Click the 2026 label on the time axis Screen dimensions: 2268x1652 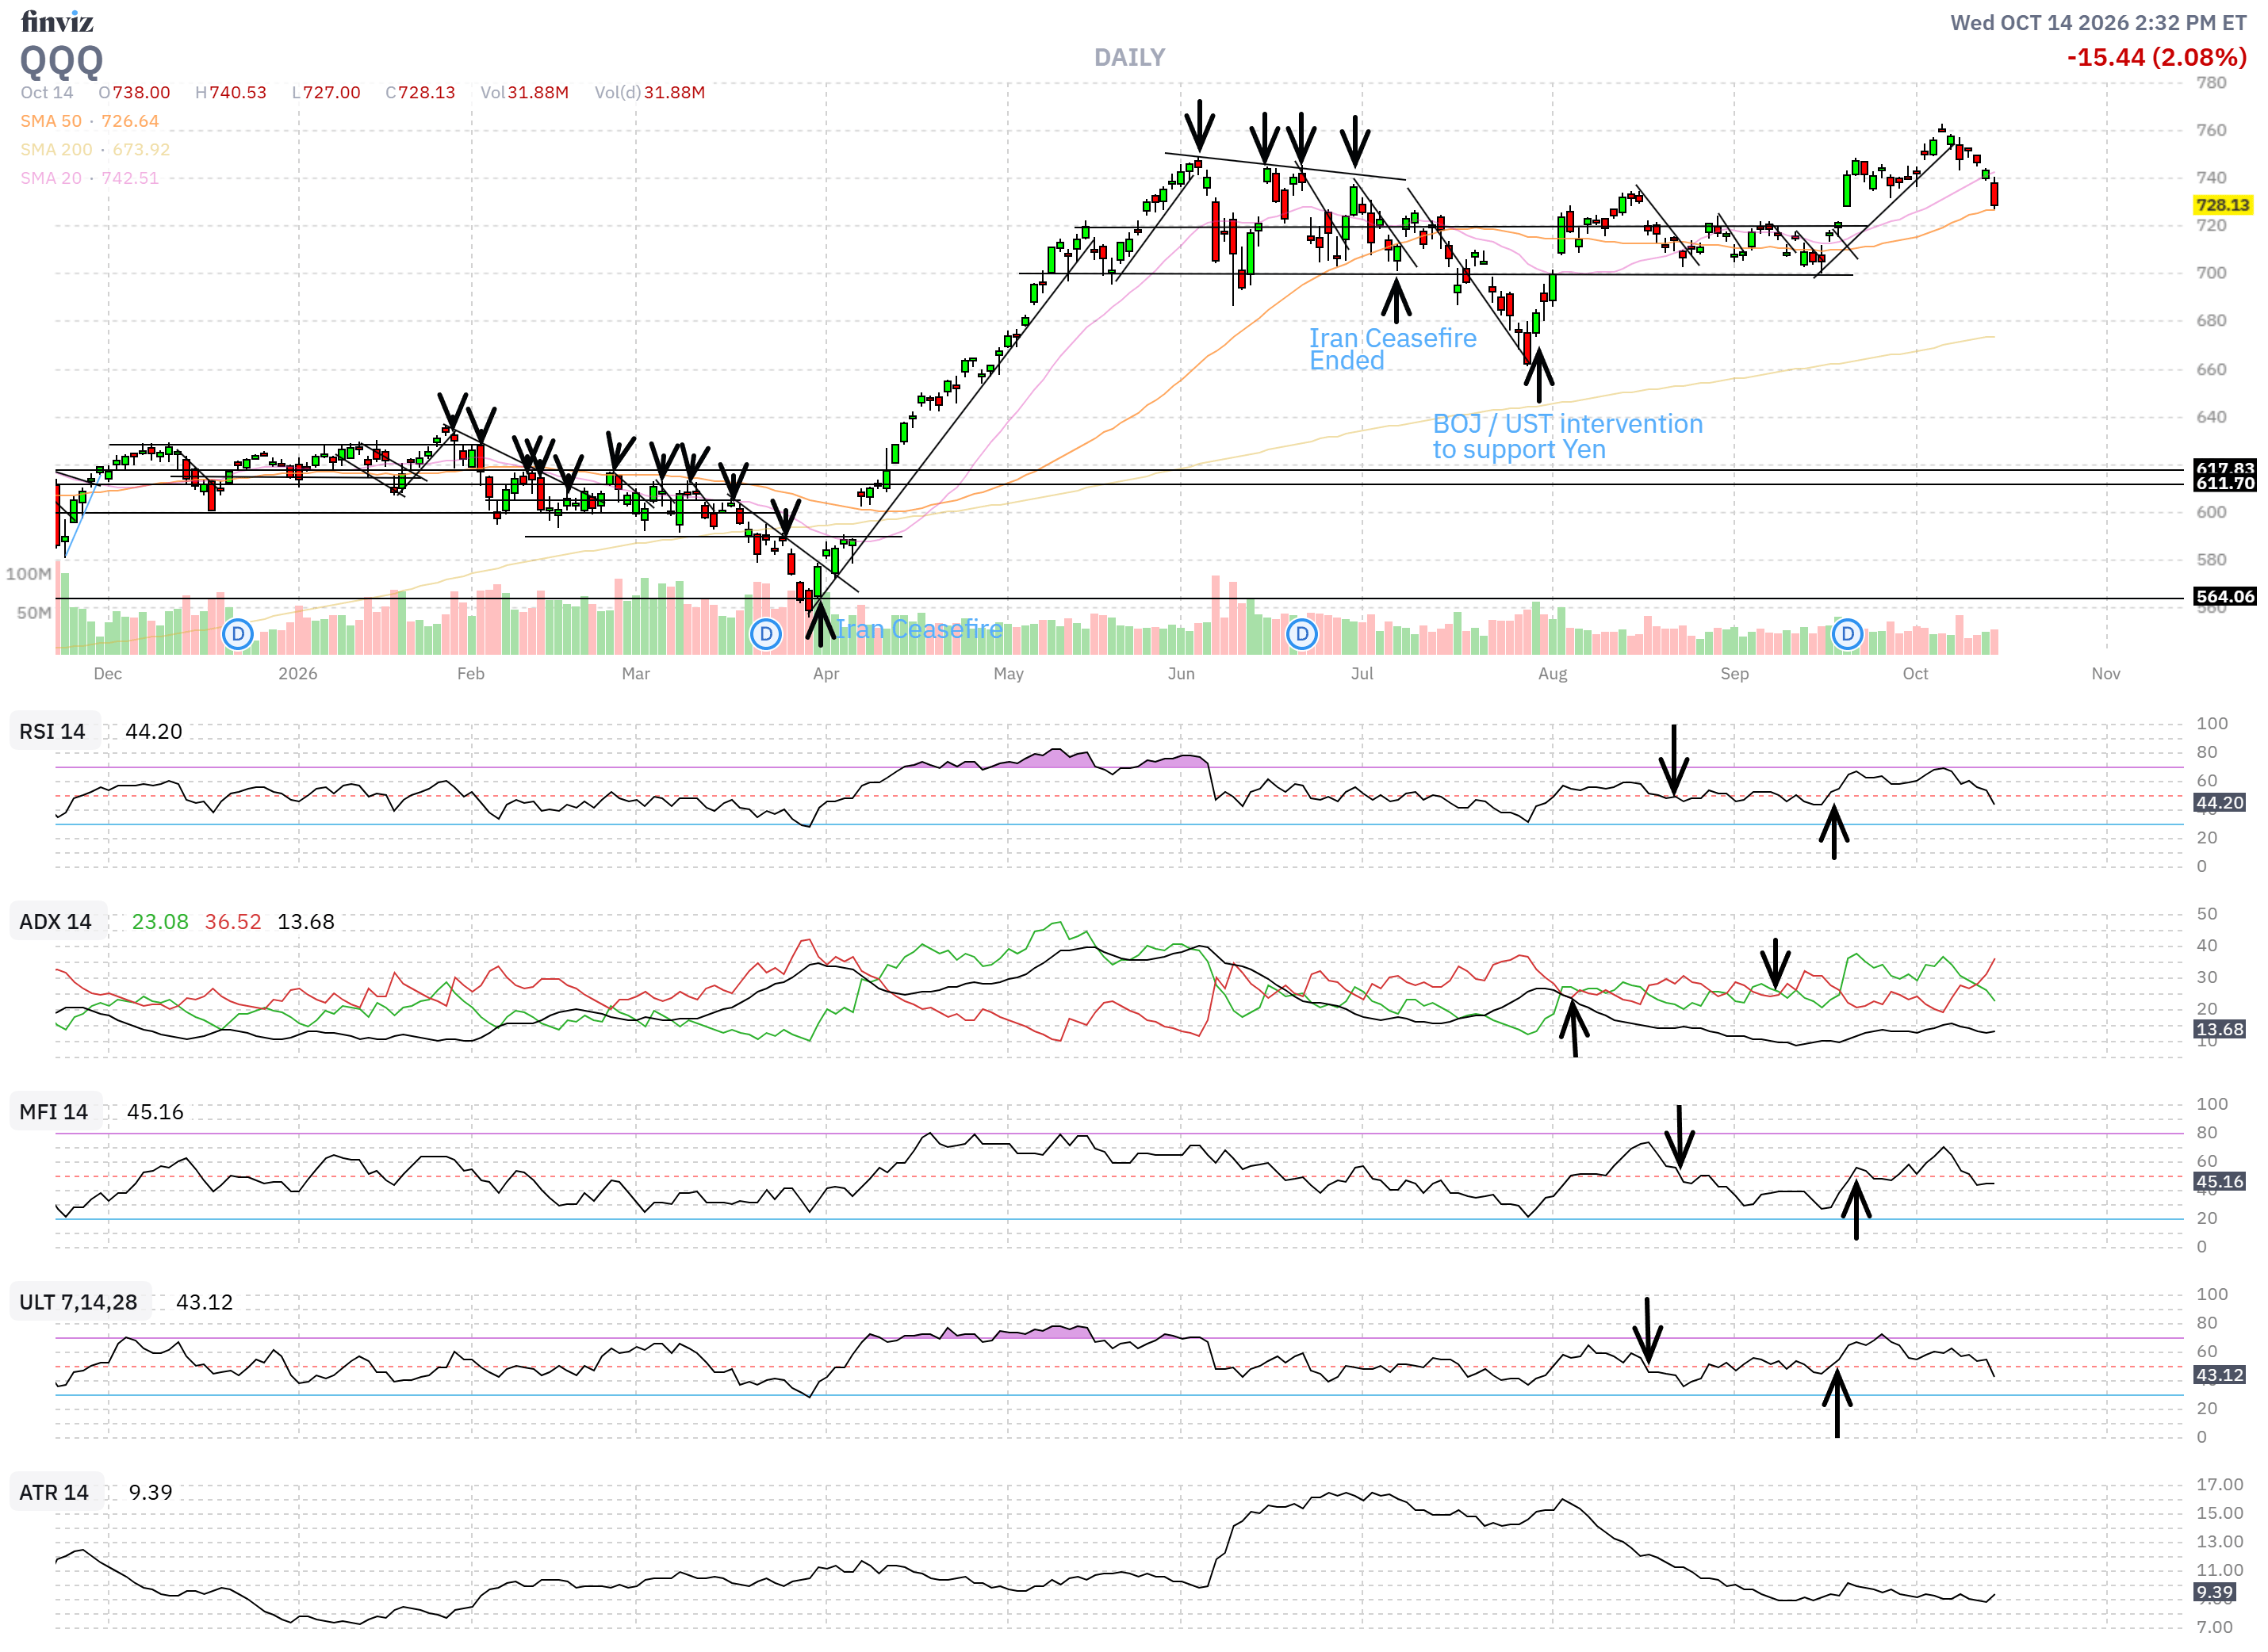pyautogui.click(x=297, y=673)
